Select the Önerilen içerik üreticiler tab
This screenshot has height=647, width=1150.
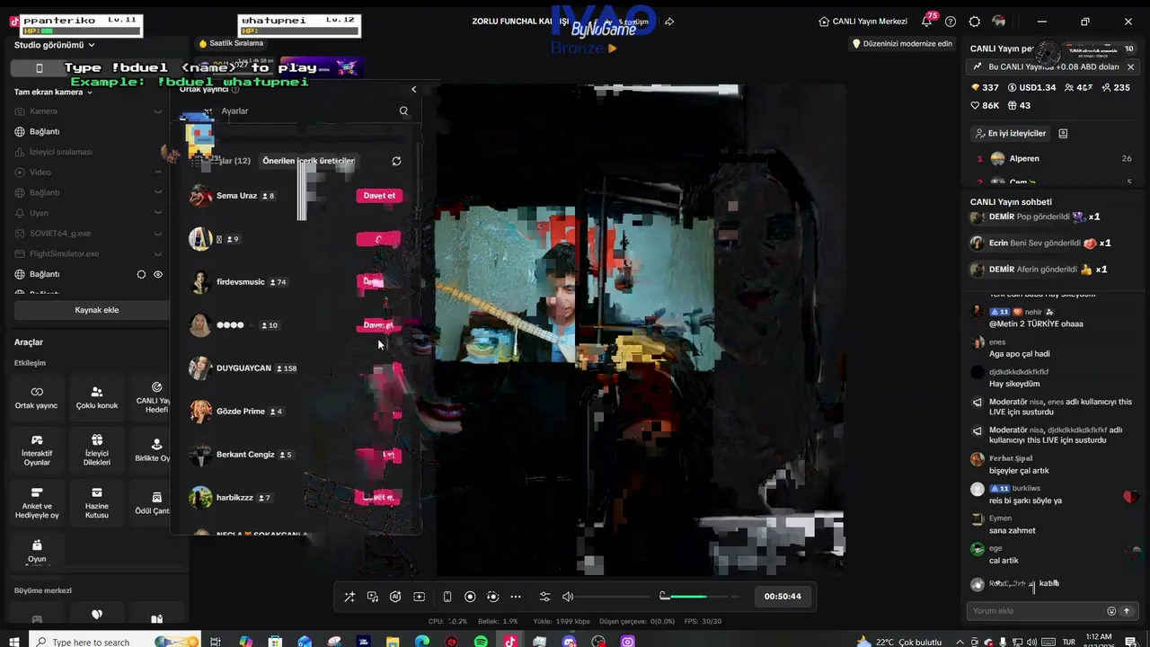pos(308,161)
